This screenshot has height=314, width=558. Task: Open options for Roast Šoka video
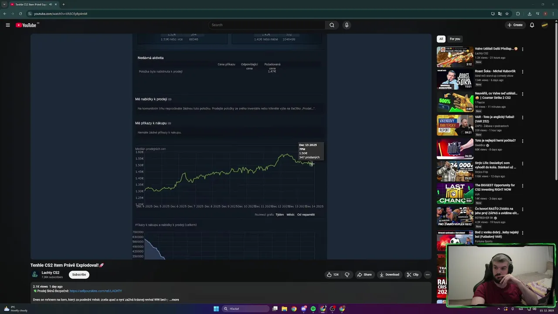pyautogui.click(x=522, y=72)
